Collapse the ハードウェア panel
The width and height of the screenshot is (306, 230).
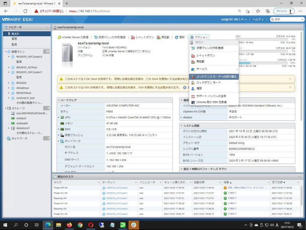coord(59,100)
